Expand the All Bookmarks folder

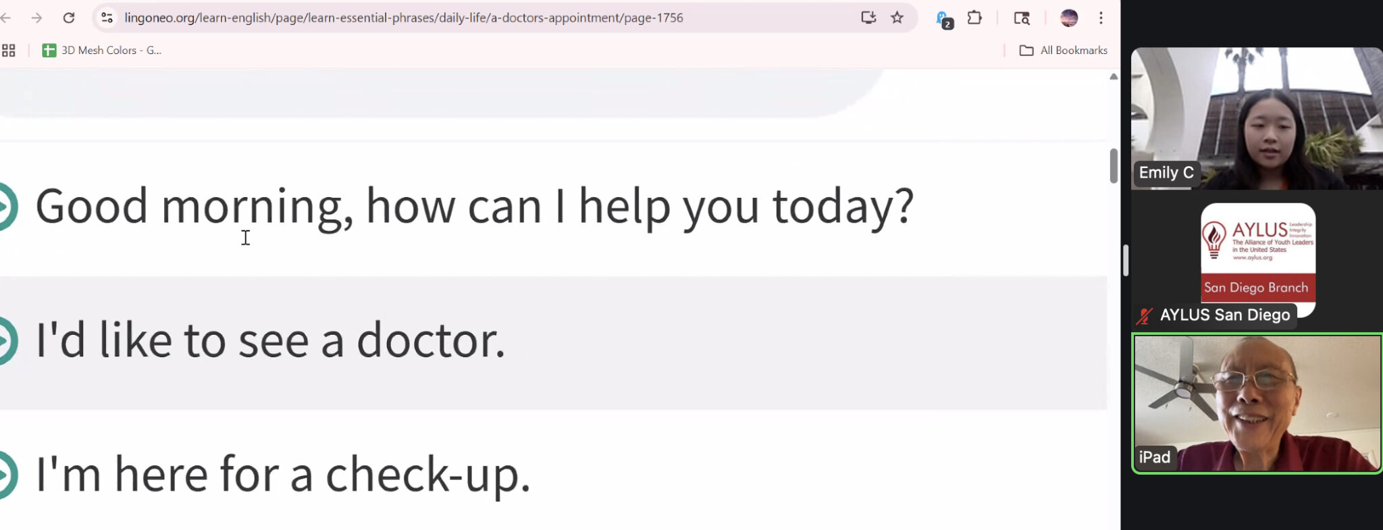[x=1063, y=50]
